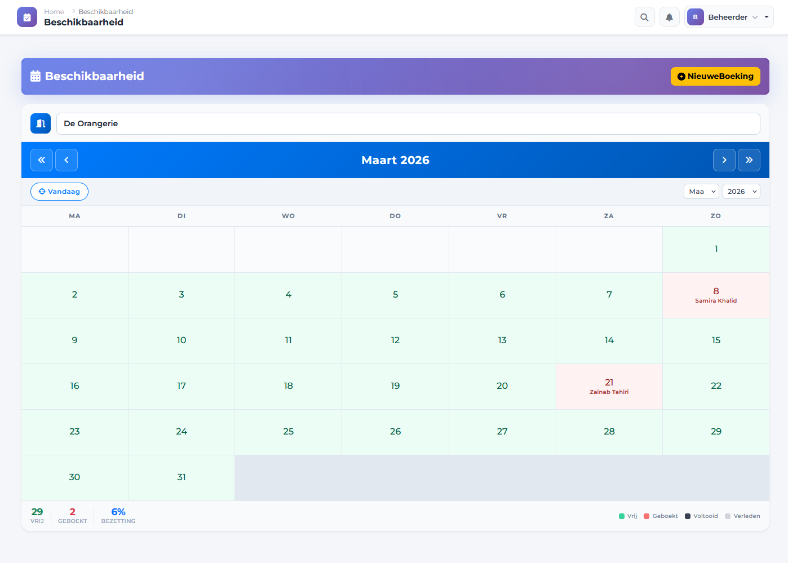Select the building icon next to De Orangerie
The width and height of the screenshot is (788, 563).
point(40,123)
